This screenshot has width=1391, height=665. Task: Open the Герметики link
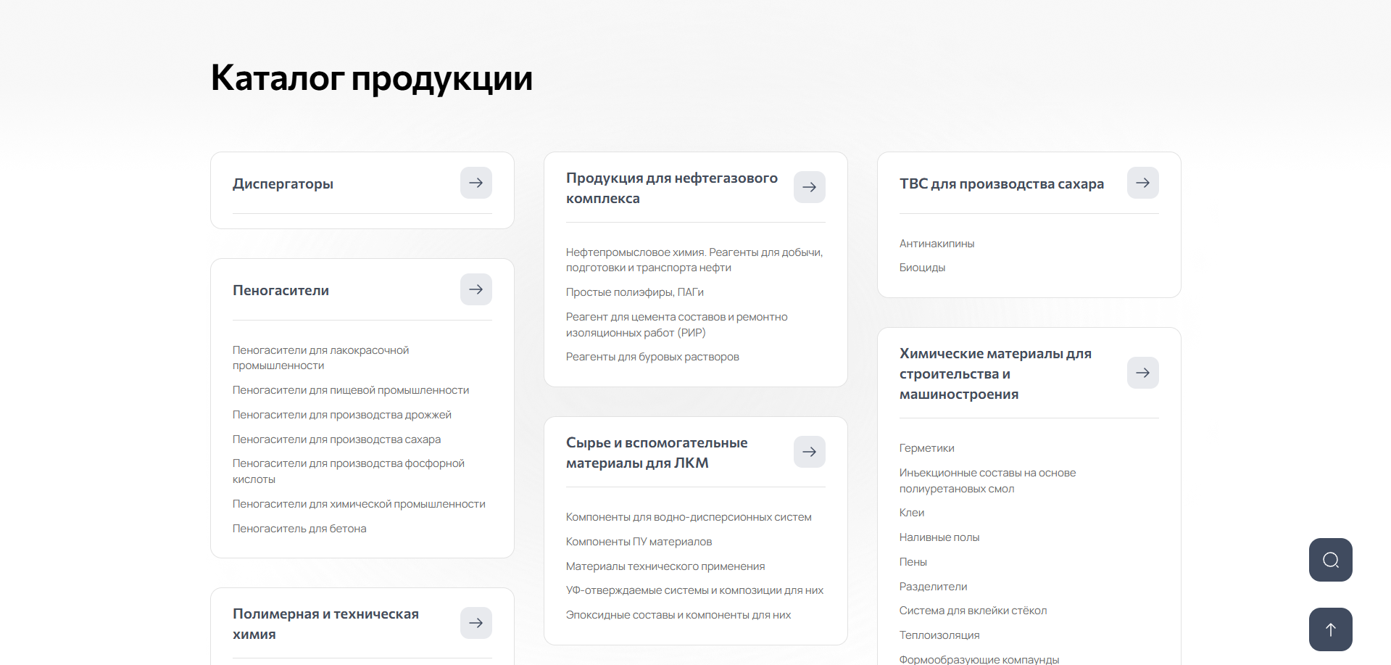click(926, 448)
